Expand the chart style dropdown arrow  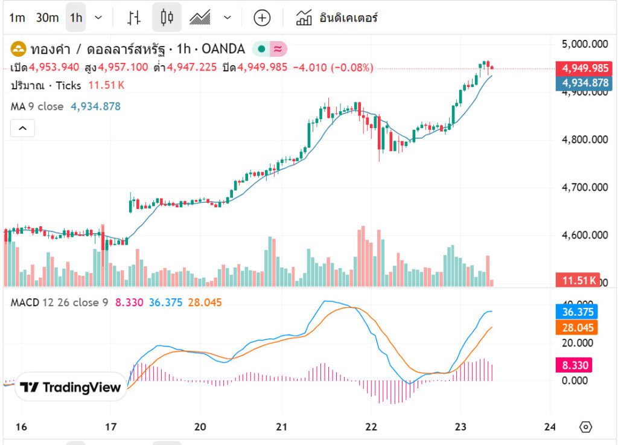pos(228,18)
